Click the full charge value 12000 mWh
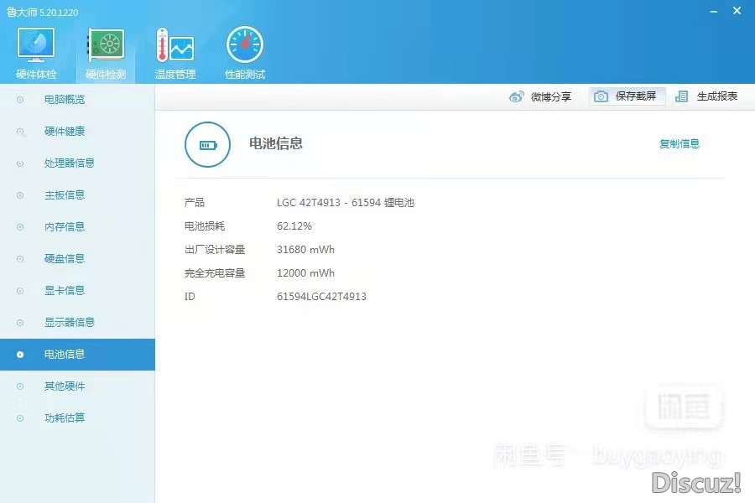Image resolution: width=755 pixels, height=503 pixels. (305, 273)
